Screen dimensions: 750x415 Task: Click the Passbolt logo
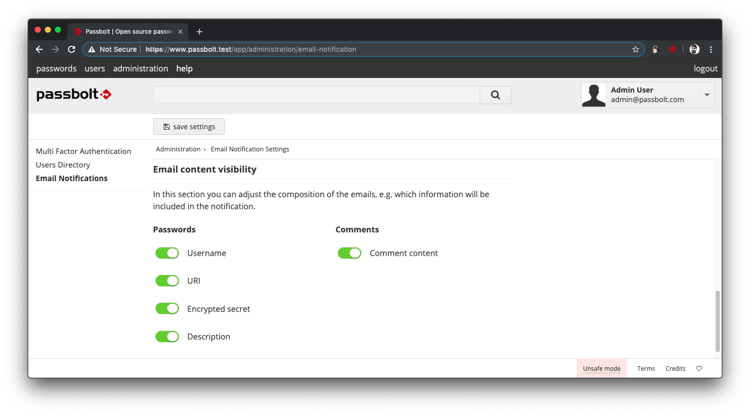[x=74, y=95]
